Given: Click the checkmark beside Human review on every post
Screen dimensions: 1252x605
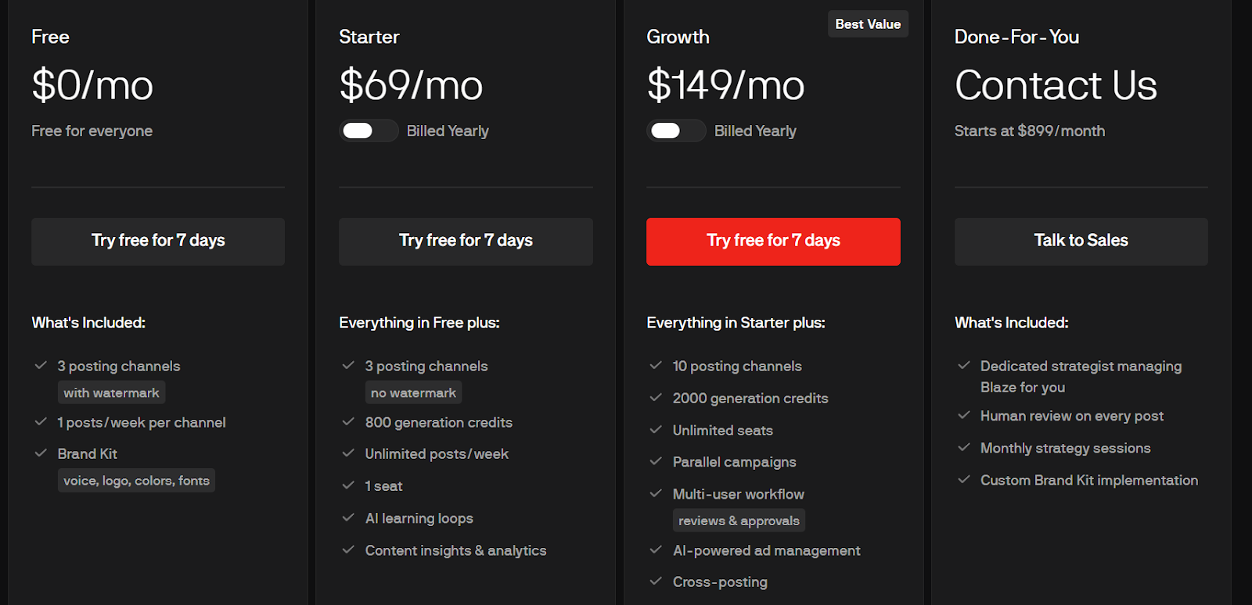Looking at the screenshot, I should click(963, 416).
